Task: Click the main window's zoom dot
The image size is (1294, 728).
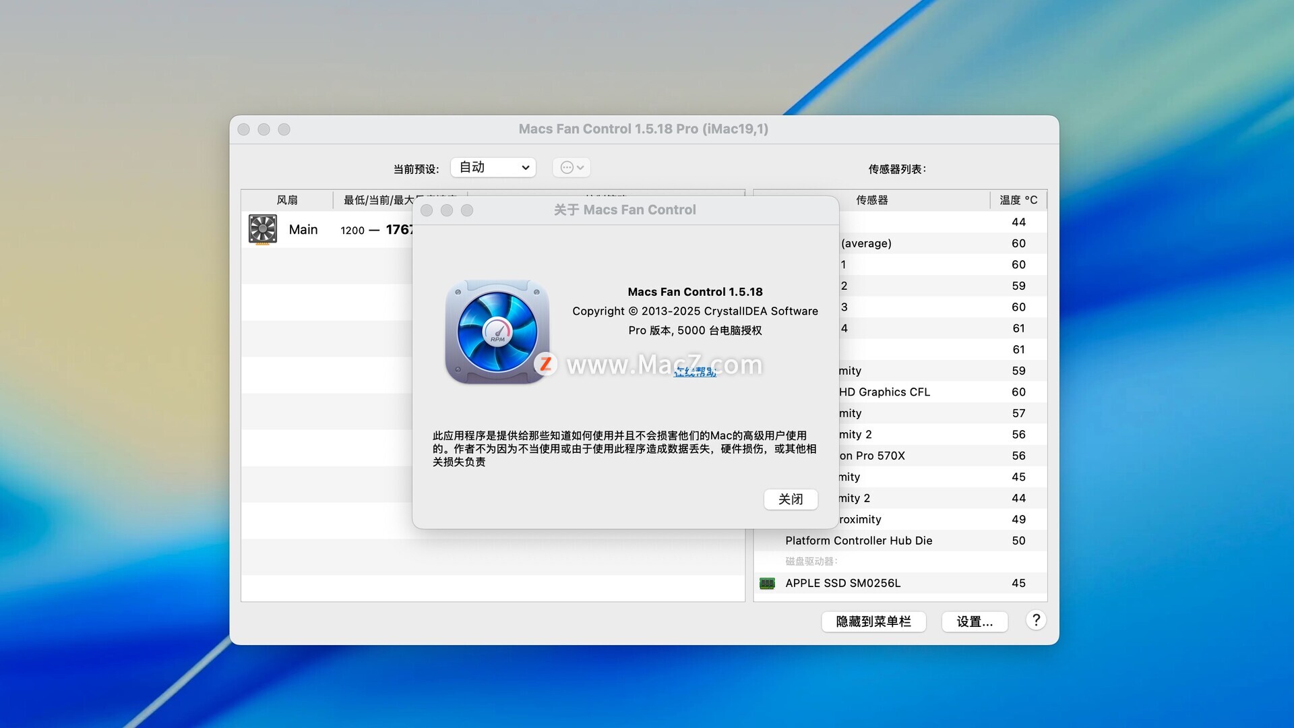Action: pyautogui.click(x=284, y=129)
